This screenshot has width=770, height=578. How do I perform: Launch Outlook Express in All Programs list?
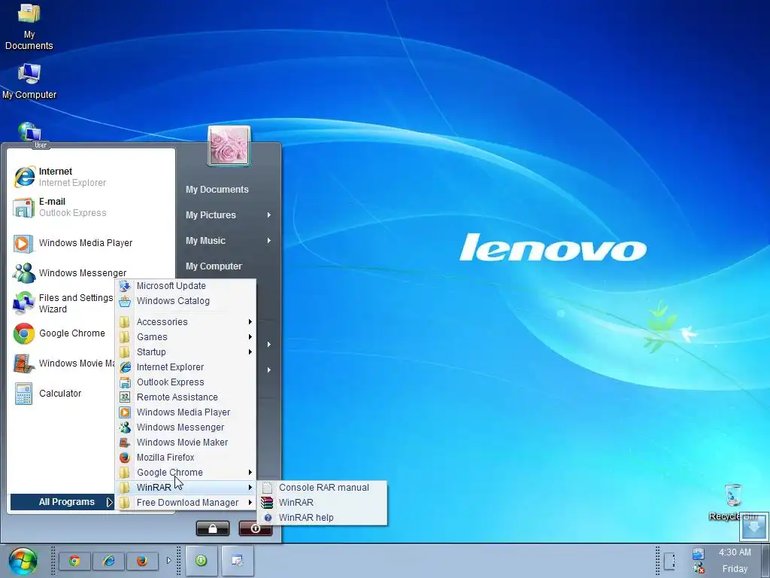186,382
